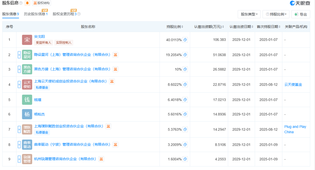Click the pie chart icon beside 5.6016%

coord(185,114)
